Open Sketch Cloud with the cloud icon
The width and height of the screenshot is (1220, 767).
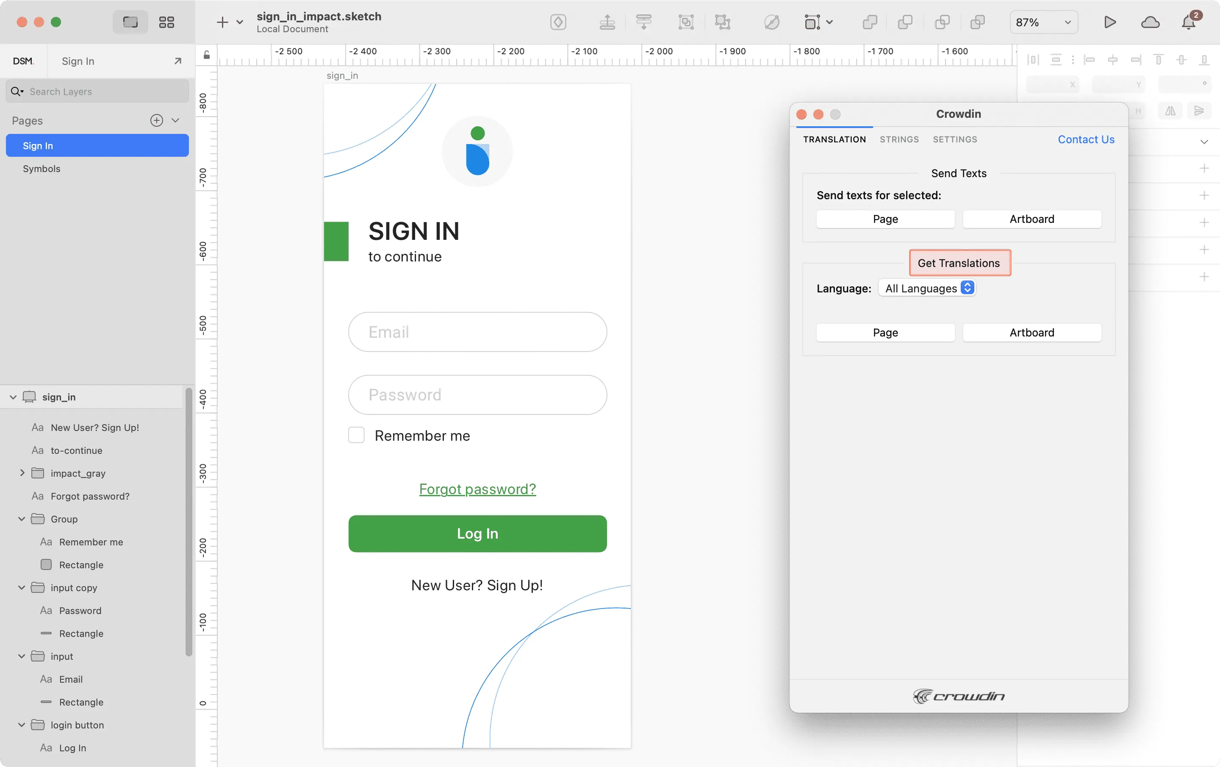click(x=1151, y=22)
